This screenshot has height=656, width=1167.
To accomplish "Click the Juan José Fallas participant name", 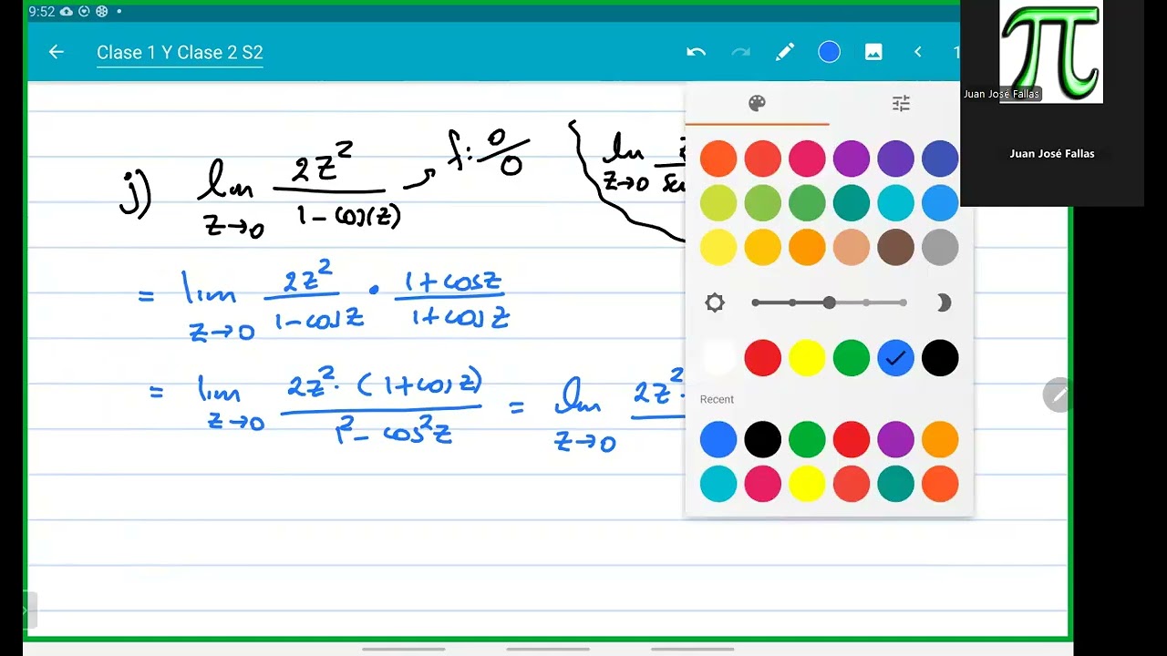I will click(1052, 153).
